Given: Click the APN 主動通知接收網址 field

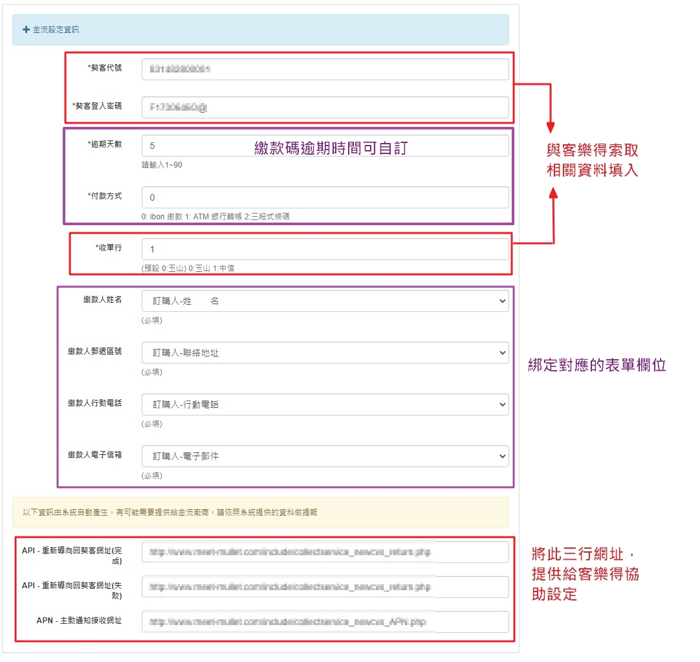Looking at the screenshot, I should point(325,622).
